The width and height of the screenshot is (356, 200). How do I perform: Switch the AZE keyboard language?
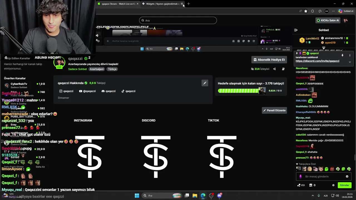(326, 196)
